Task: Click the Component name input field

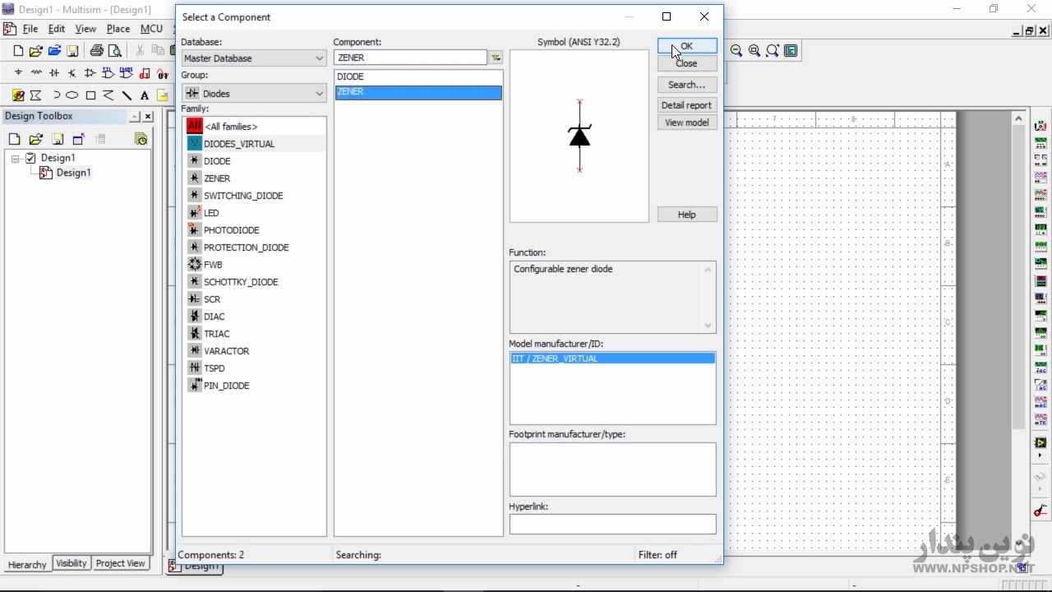Action: (x=410, y=58)
